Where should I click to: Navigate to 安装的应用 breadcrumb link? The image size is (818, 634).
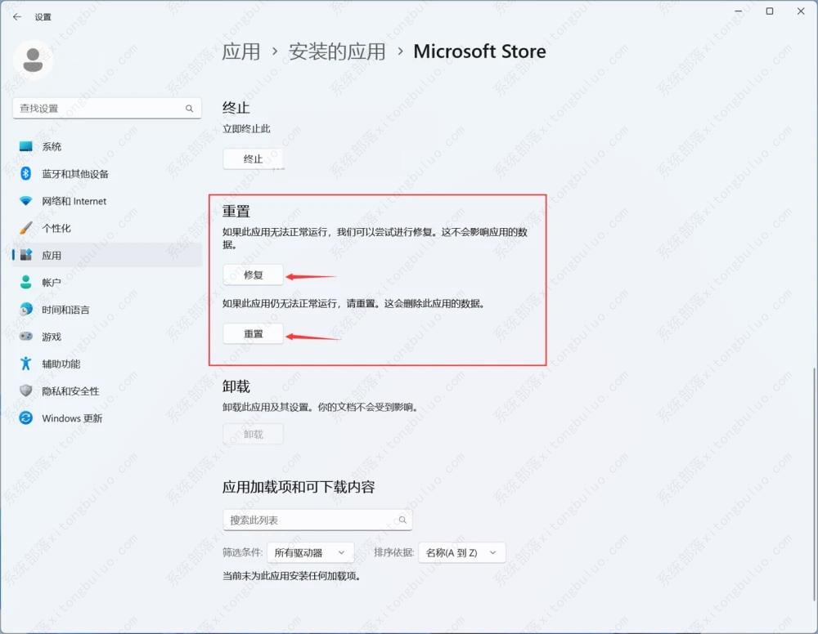337,51
